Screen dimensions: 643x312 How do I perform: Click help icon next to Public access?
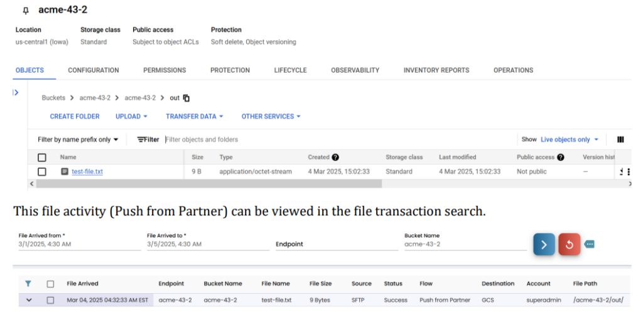(560, 157)
